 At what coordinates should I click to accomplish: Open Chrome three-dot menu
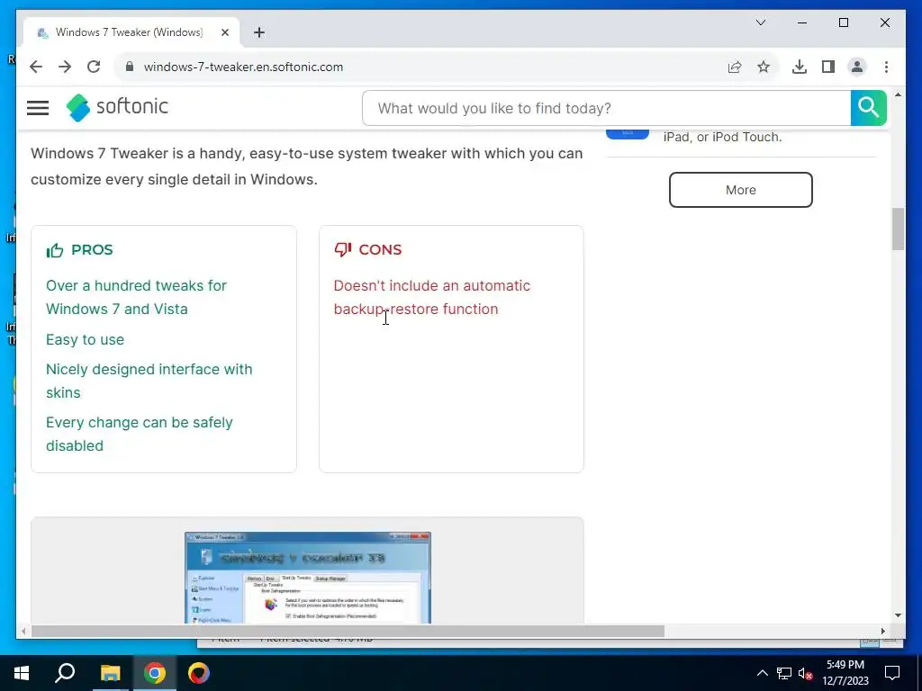pos(886,67)
